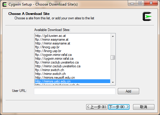The image size is (160, 115).
Task: Select http://mirror.switch.ch mirror
Action: point(73,74)
